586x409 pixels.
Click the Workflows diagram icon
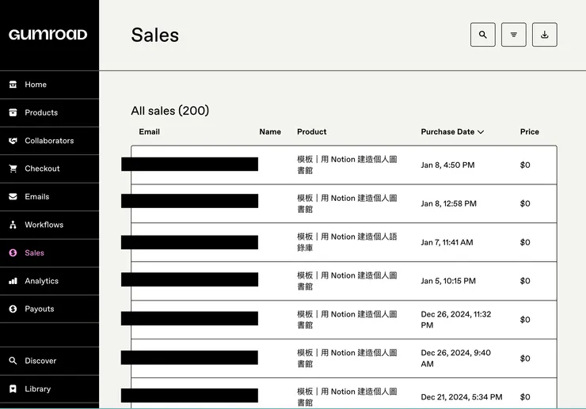pyautogui.click(x=13, y=225)
